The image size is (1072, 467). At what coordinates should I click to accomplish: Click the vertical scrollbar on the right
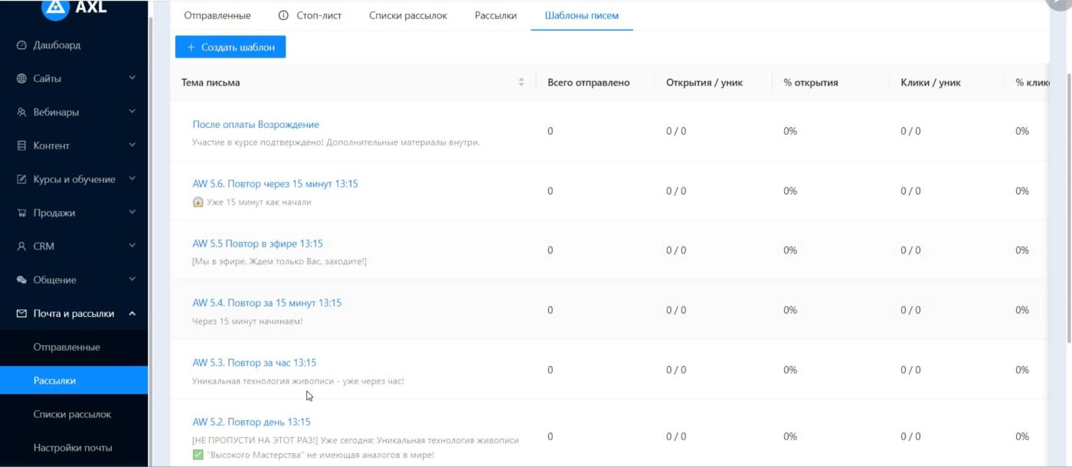(x=1068, y=207)
